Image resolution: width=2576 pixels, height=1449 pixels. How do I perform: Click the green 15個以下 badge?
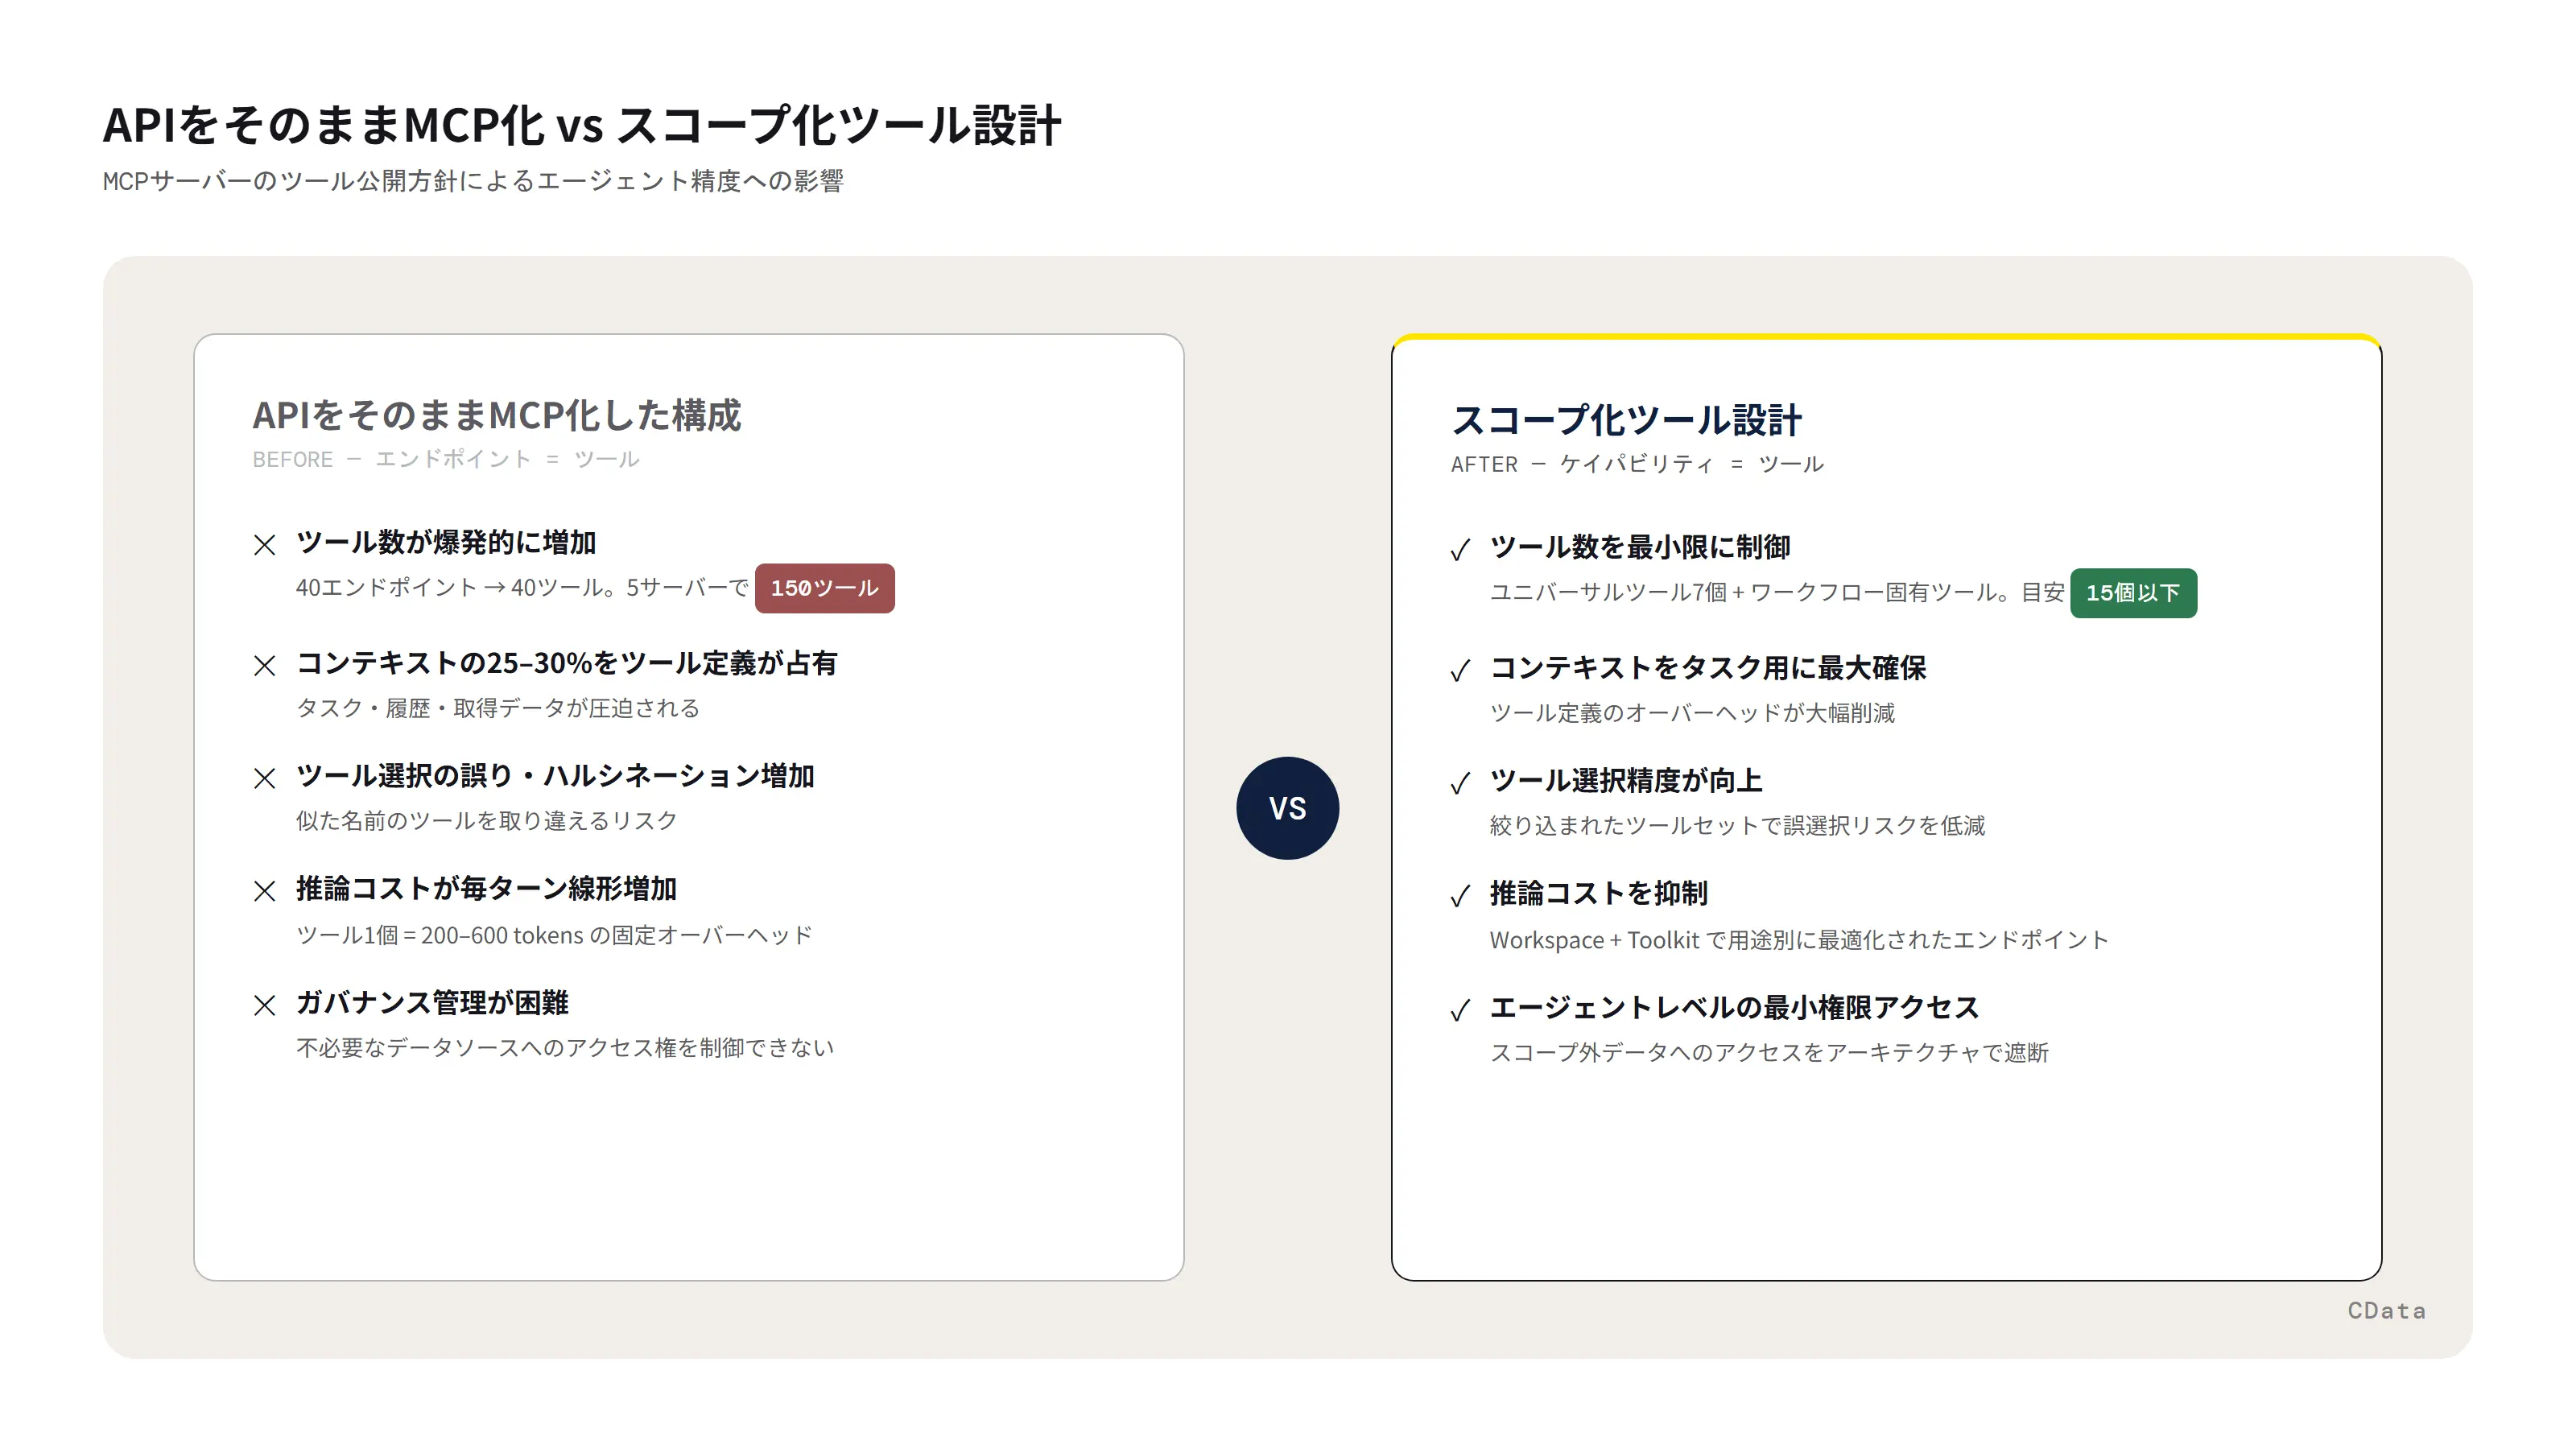pyautogui.click(x=2133, y=593)
